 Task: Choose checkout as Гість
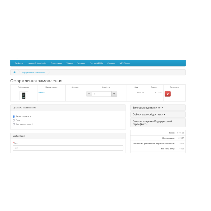pos(14,120)
